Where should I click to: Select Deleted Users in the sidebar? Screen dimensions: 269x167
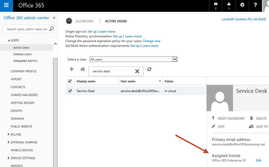pyautogui.click(x=23, y=54)
